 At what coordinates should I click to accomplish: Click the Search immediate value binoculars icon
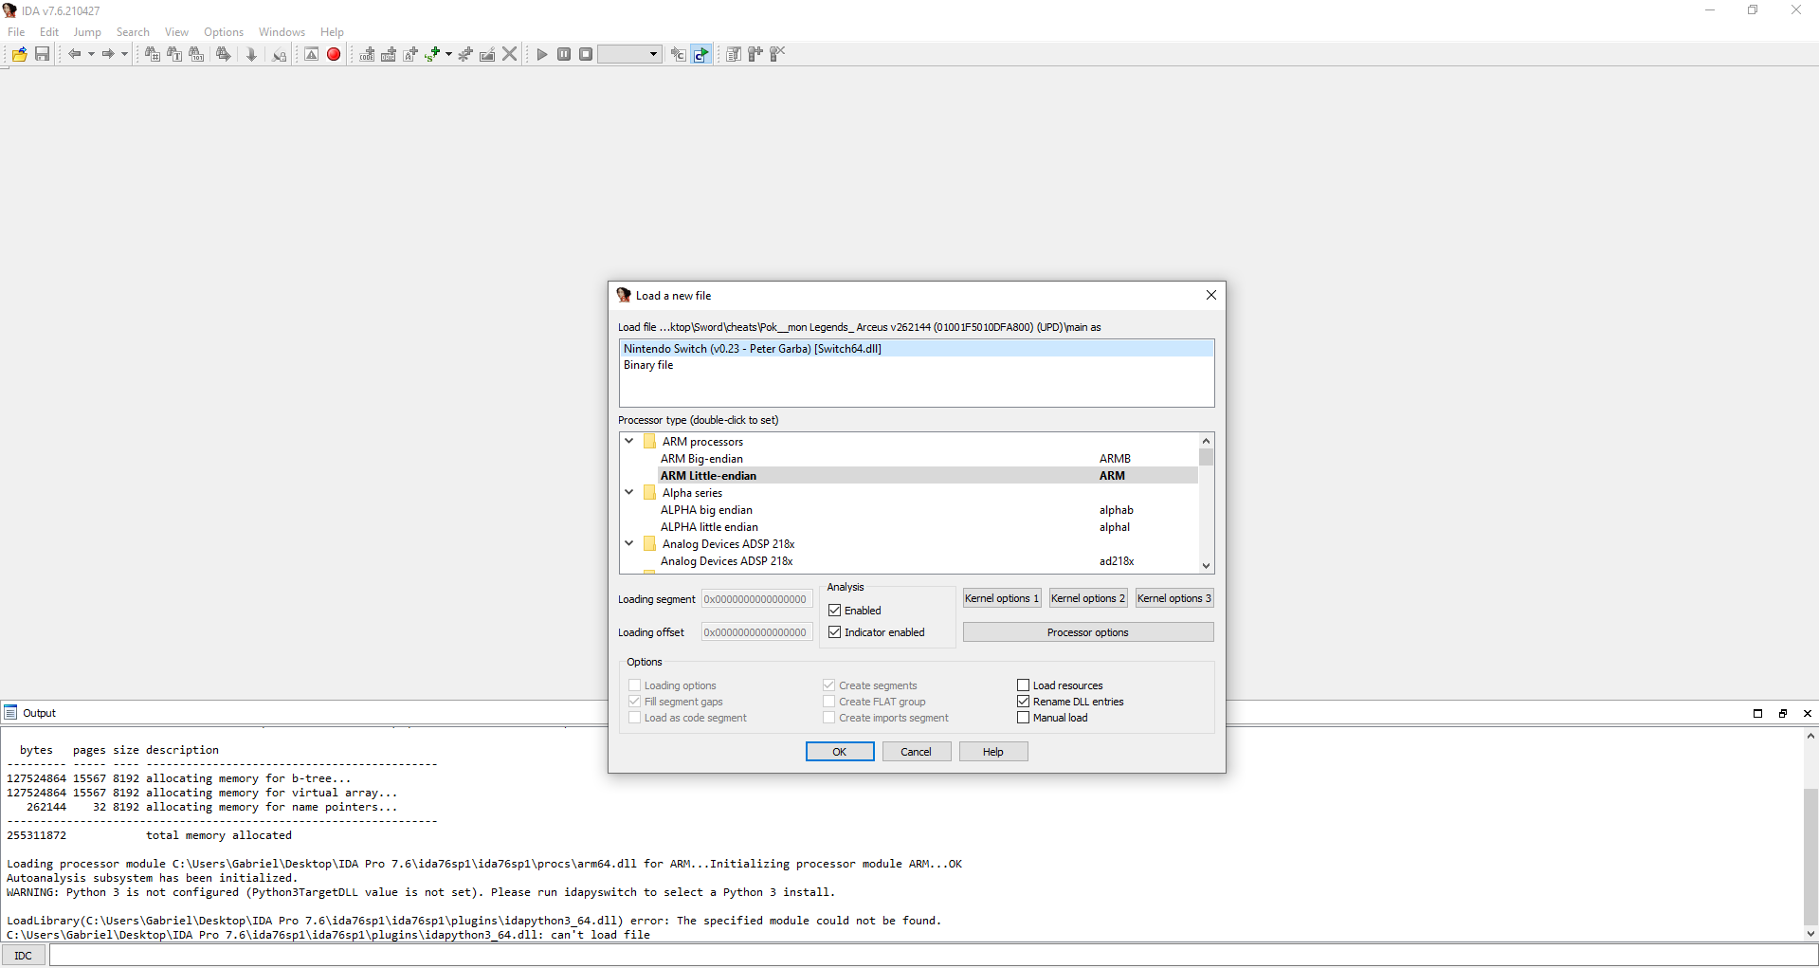tap(152, 54)
